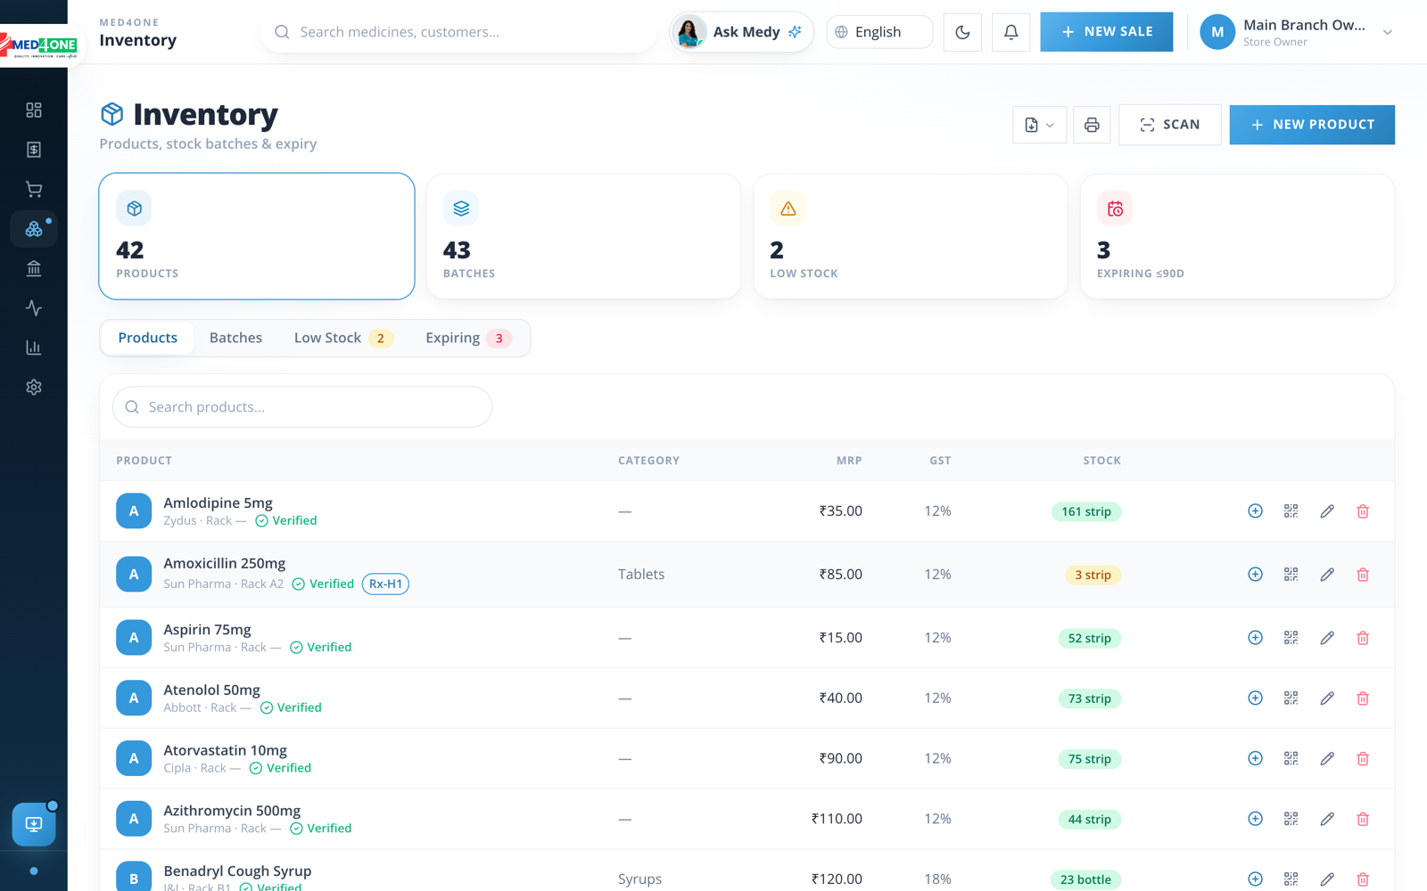Click the 161 strip stock badge
Image resolution: width=1427 pixels, height=891 pixels.
[1086, 511]
